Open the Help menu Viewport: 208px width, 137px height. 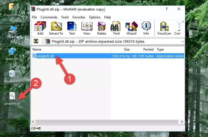coord(107,17)
